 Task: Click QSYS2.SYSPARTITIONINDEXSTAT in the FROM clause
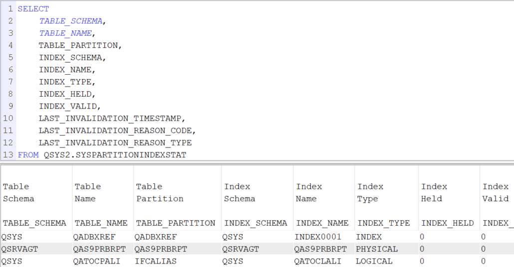pos(115,155)
